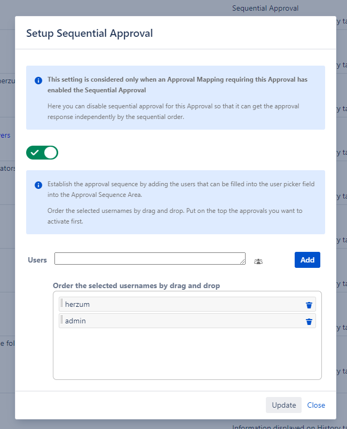Click the bold text in the top notice
The width and height of the screenshot is (347, 429).
coord(177,85)
